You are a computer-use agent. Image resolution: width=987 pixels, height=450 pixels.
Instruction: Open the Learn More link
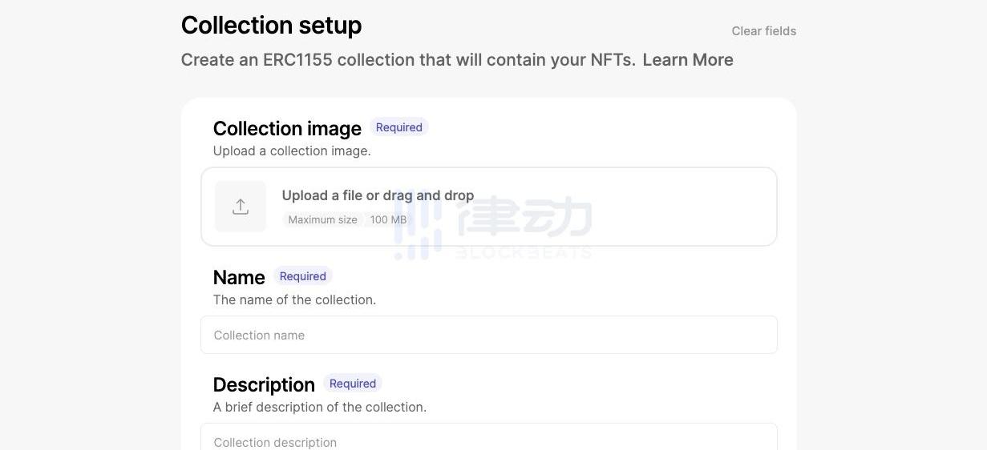(x=688, y=60)
